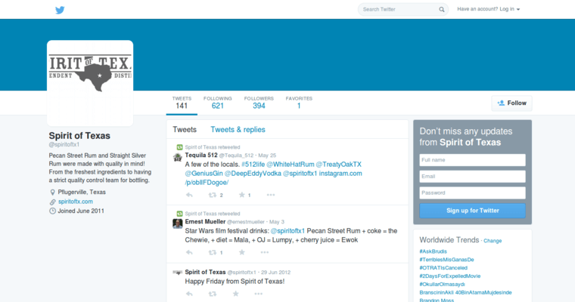The width and height of the screenshot is (575, 302).
Task: Open the #AskBrudis trend
Action: 433,251
